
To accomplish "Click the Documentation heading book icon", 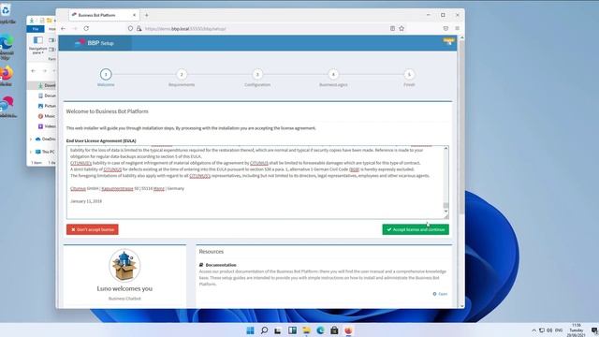I will (201, 265).
